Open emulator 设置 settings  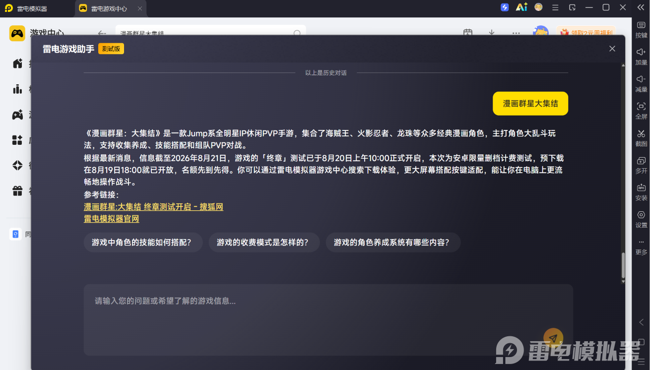(x=641, y=219)
